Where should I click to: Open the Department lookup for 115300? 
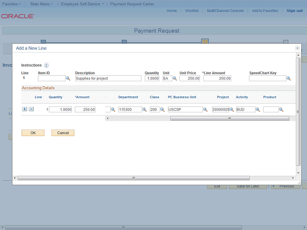(145, 109)
